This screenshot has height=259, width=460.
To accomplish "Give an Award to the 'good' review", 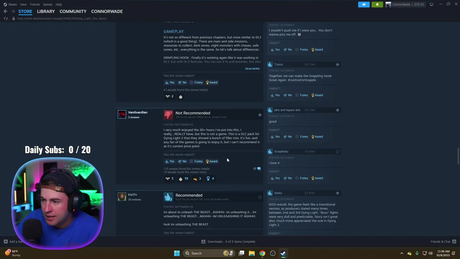I will (317, 137).
